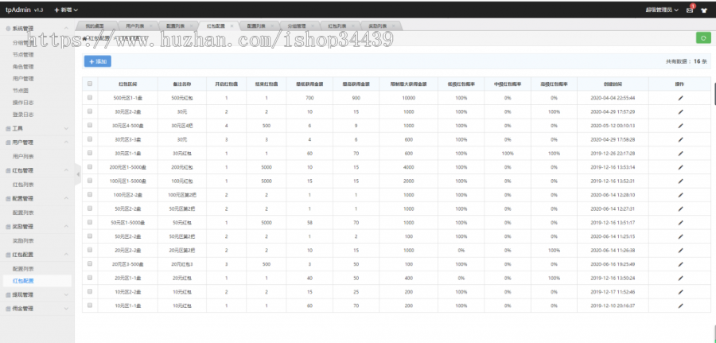Edit the 500元区1-1盘 row with pencil

[680, 97]
